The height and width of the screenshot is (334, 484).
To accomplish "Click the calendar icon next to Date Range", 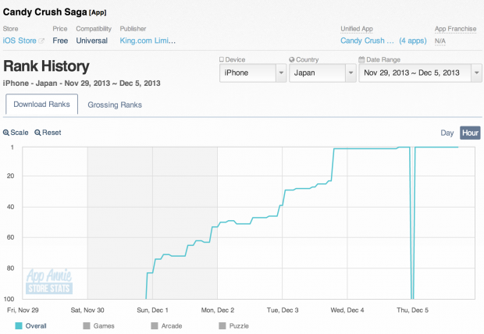I will point(361,59).
